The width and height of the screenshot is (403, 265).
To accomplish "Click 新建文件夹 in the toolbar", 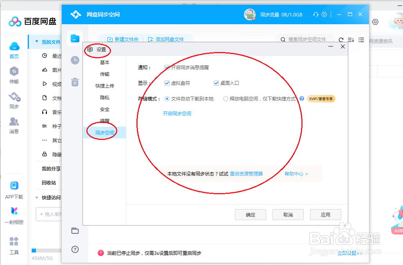I will (x=123, y=39).
